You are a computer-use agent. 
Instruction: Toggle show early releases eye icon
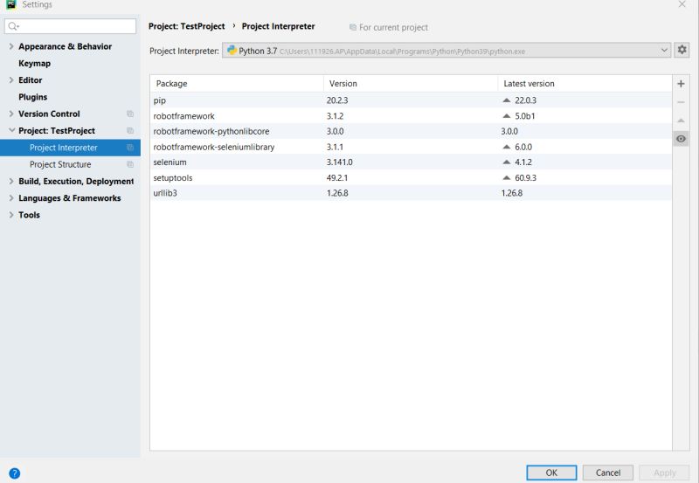[x=681, y=139]
